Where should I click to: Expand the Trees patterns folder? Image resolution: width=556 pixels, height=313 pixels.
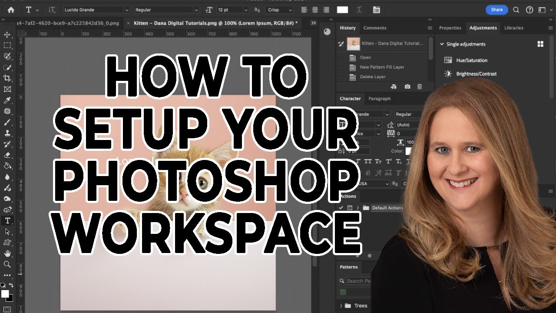click(x=341, y=306)
